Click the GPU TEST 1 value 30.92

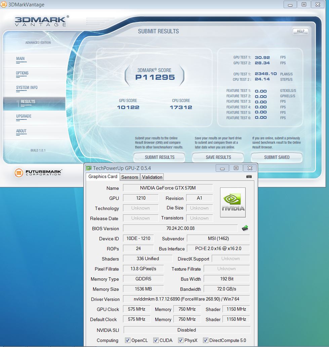262,58
